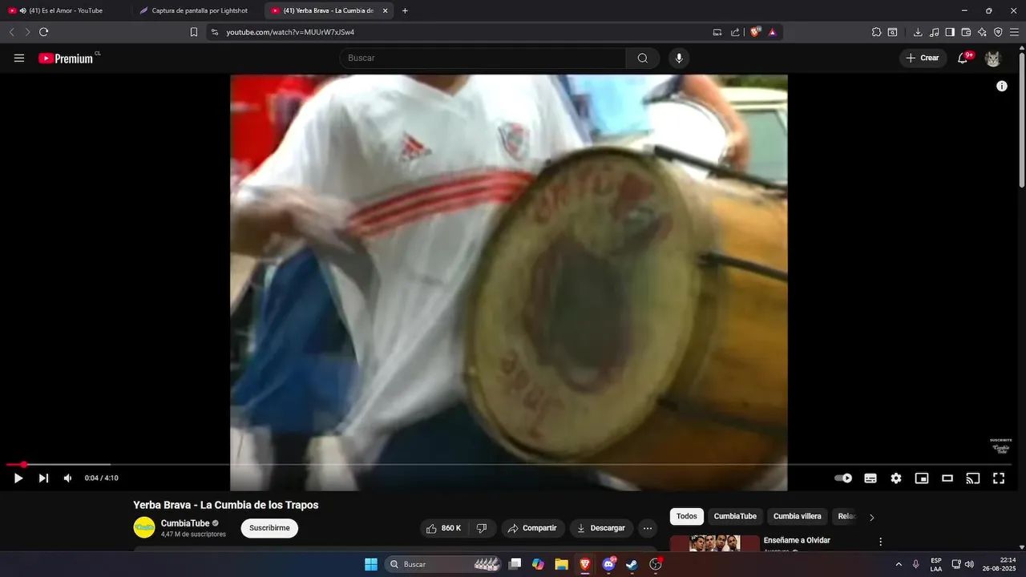Show video info card icon
Screen dimensions: 1026x577
pos(1002,86)
